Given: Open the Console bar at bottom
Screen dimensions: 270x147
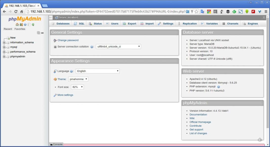Looking at the screenshot, I should (56, 144).
